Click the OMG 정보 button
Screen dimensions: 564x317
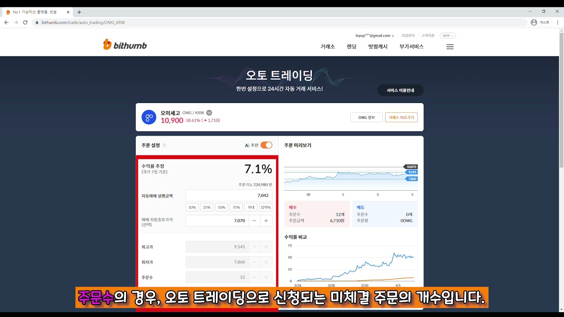(x=367, y=118)
